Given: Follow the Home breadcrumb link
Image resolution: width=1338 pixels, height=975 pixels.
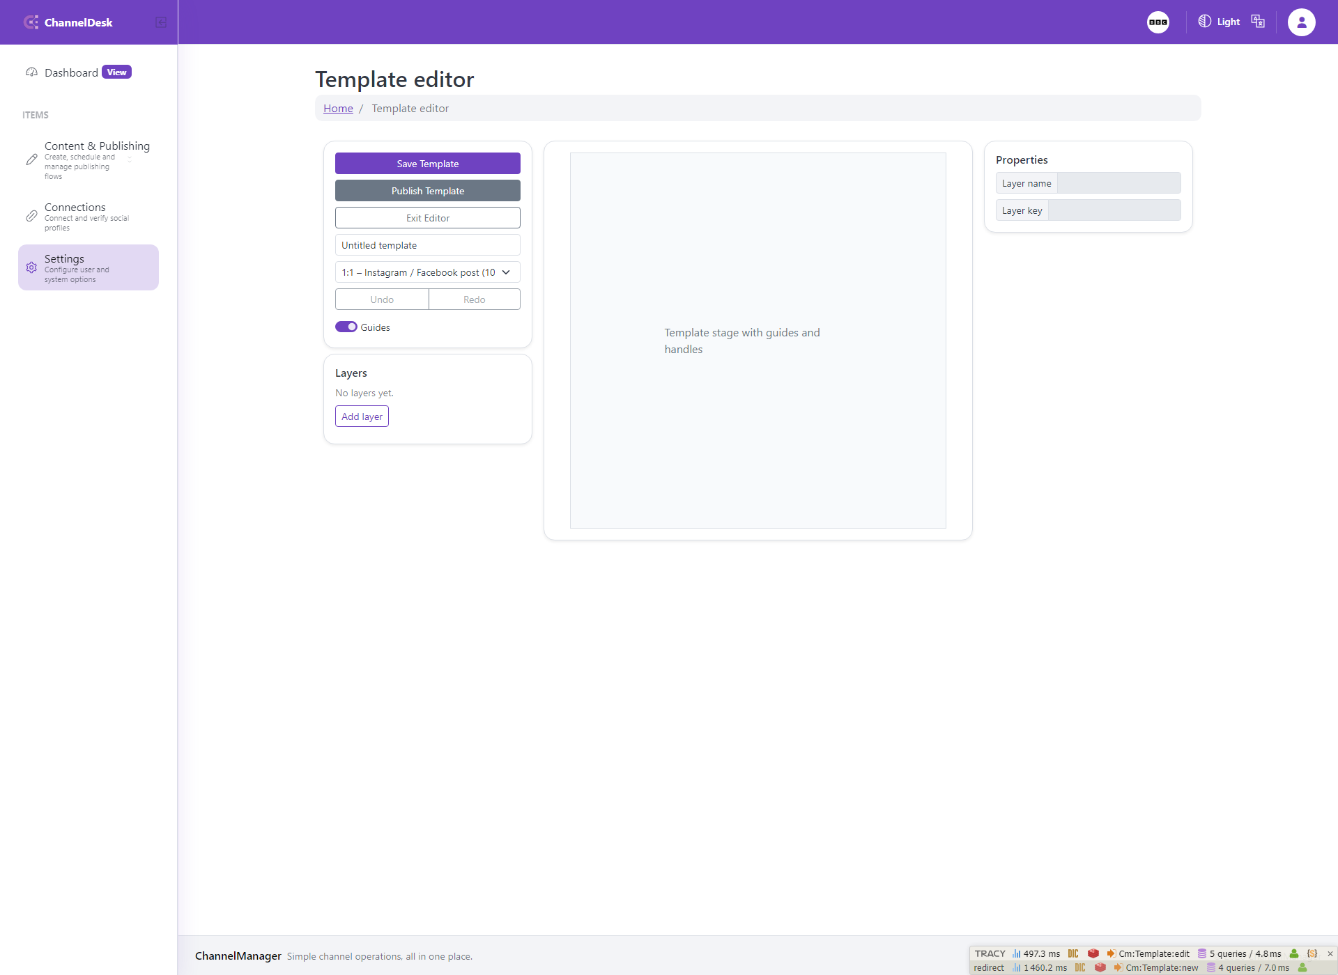Looking at the screenshot, I should pyautogui.click(x=338, y=108).
